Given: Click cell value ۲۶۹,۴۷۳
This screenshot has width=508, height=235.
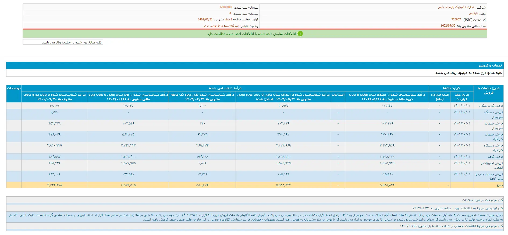Looking at the screenshot, I should 202,145.
